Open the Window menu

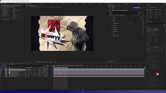pos(24,2)
